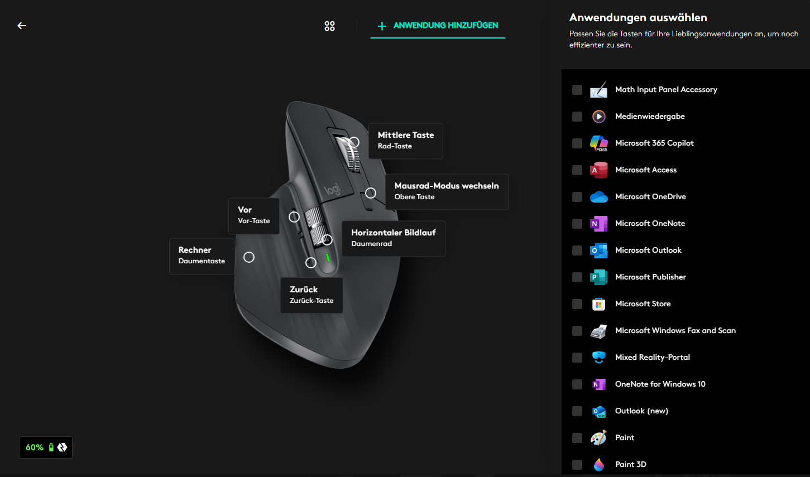Viewport: 810px width, 477px height.
Task: Select the Microsoft Publisher icon
Action: tap(599, 277)
